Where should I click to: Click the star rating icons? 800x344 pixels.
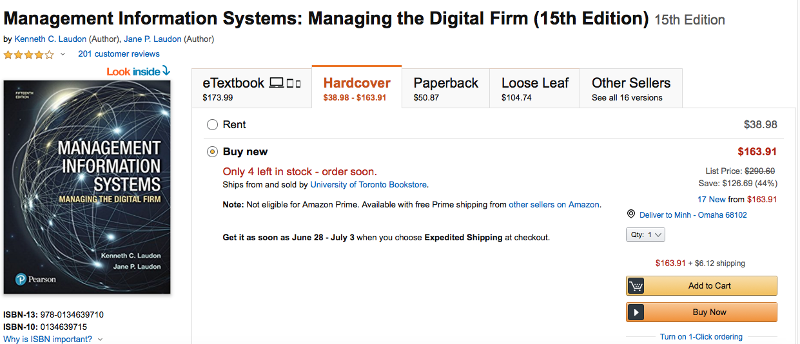coord(28,54)
